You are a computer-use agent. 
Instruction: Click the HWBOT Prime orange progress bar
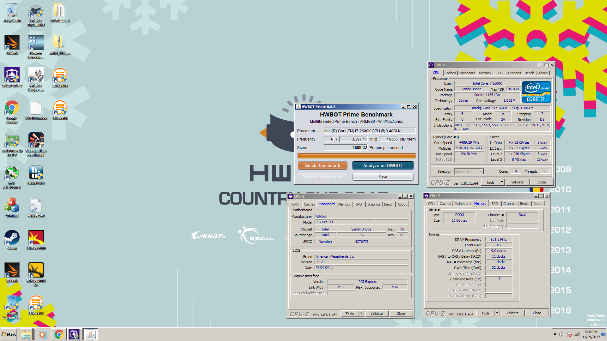point(356,156)
